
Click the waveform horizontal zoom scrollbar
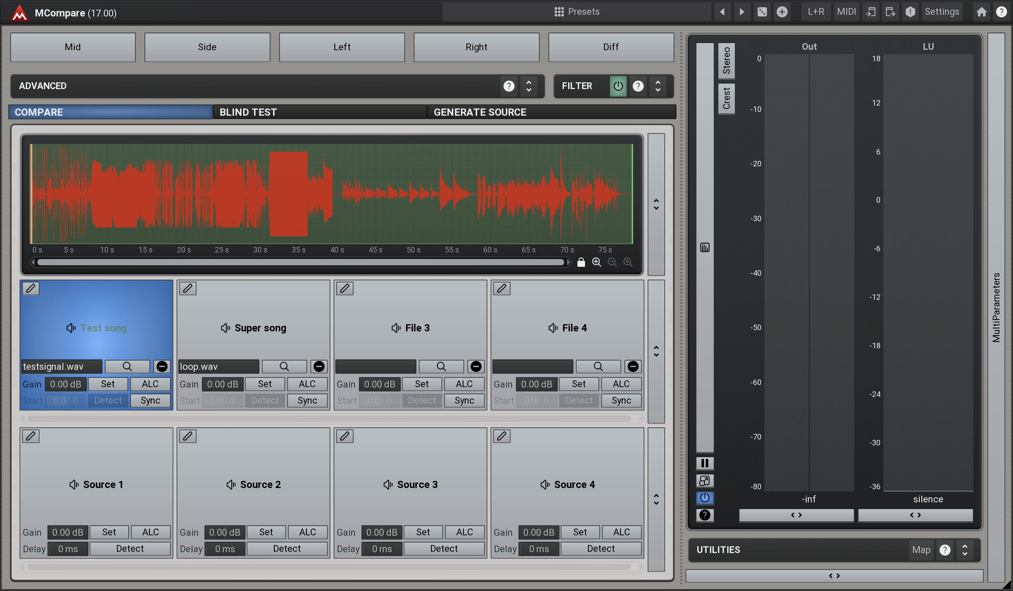(x=301, y=262)
